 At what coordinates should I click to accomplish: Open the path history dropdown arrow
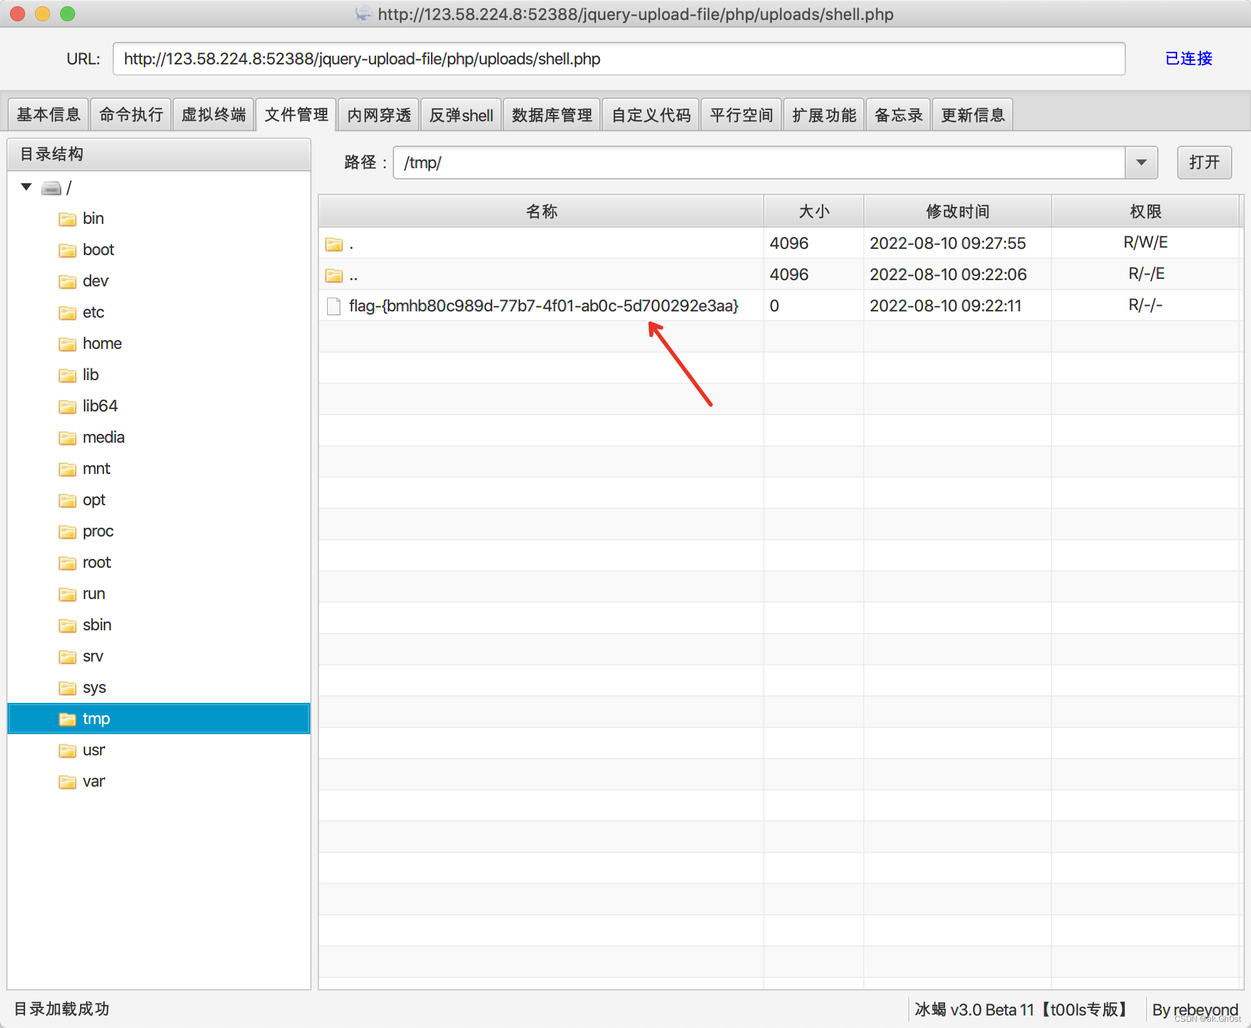click(1142, 163)
